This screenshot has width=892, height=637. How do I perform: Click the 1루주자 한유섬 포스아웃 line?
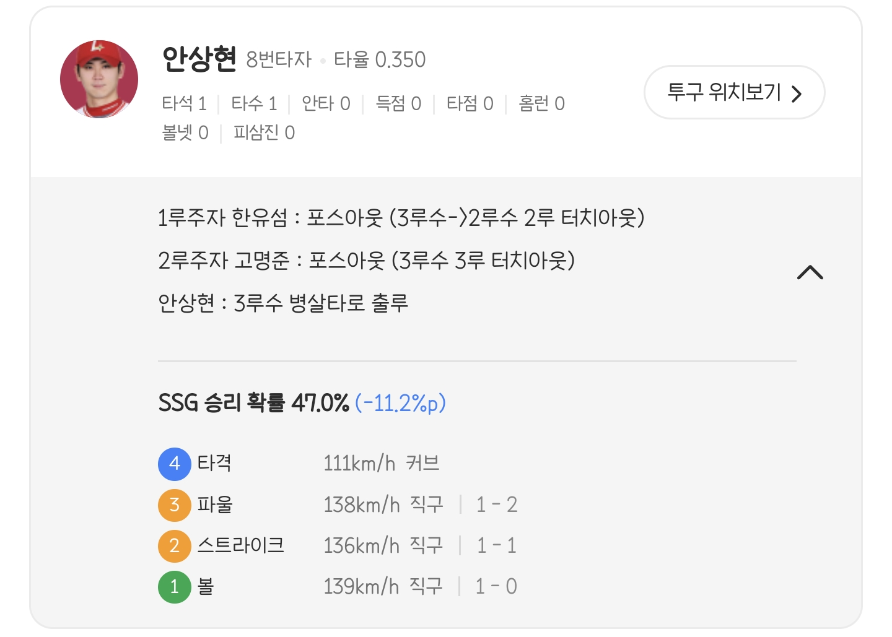click(401, 218)
